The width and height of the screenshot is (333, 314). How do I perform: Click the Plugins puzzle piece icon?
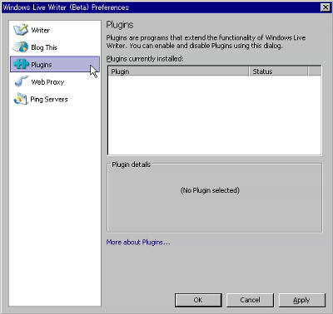[x=21, y=64]
